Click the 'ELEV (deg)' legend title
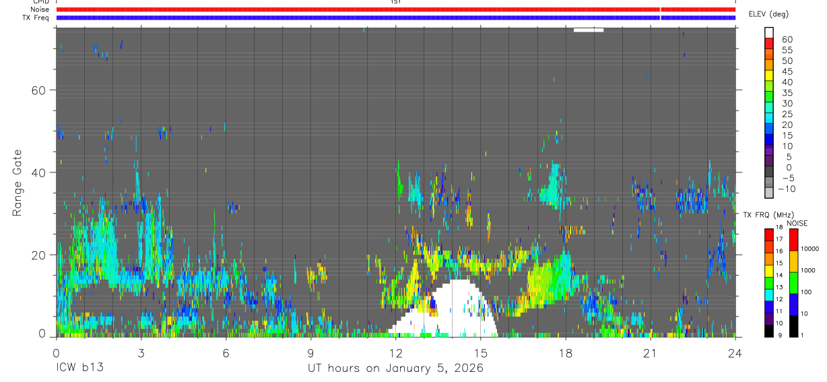The height and width of the screenshot is (382, 827). (x=768, y=13)
